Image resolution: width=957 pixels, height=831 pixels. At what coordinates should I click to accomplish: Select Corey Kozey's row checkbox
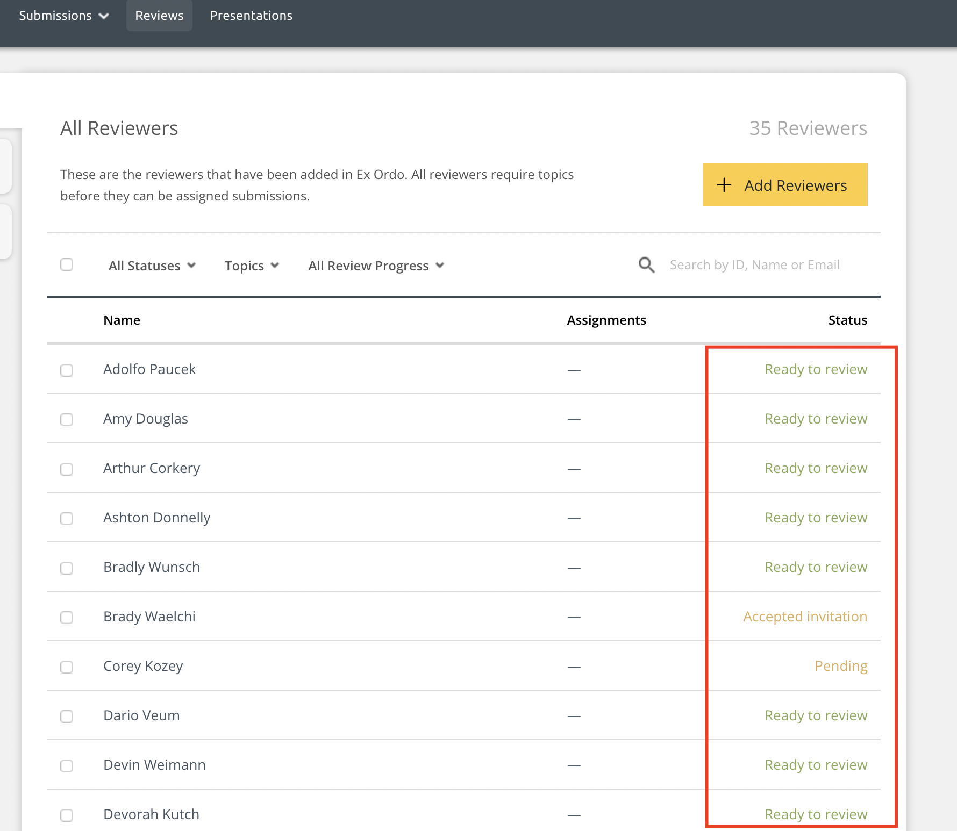67,667
